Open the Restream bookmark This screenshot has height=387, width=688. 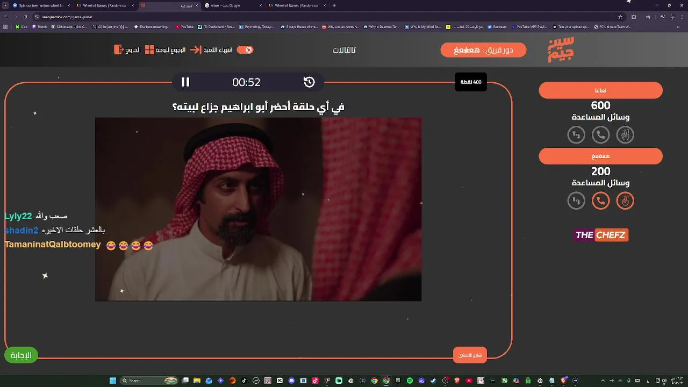coord(497,26)
